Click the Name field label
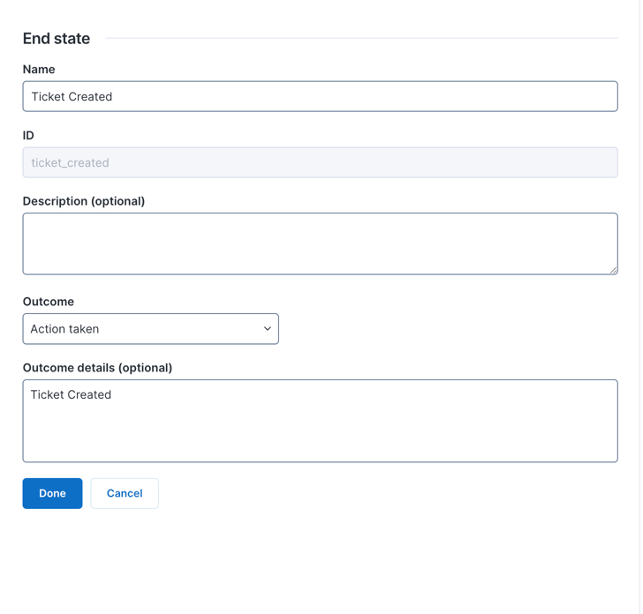The width and height of the screenshot is (643, 614). pyautogui.click(x=39, y=69)
